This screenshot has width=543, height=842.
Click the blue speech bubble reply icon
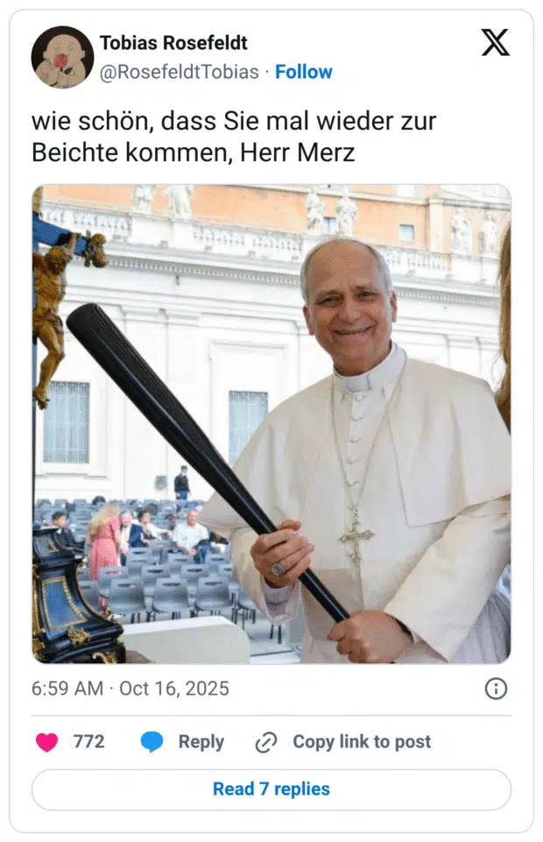coord(152,741)
